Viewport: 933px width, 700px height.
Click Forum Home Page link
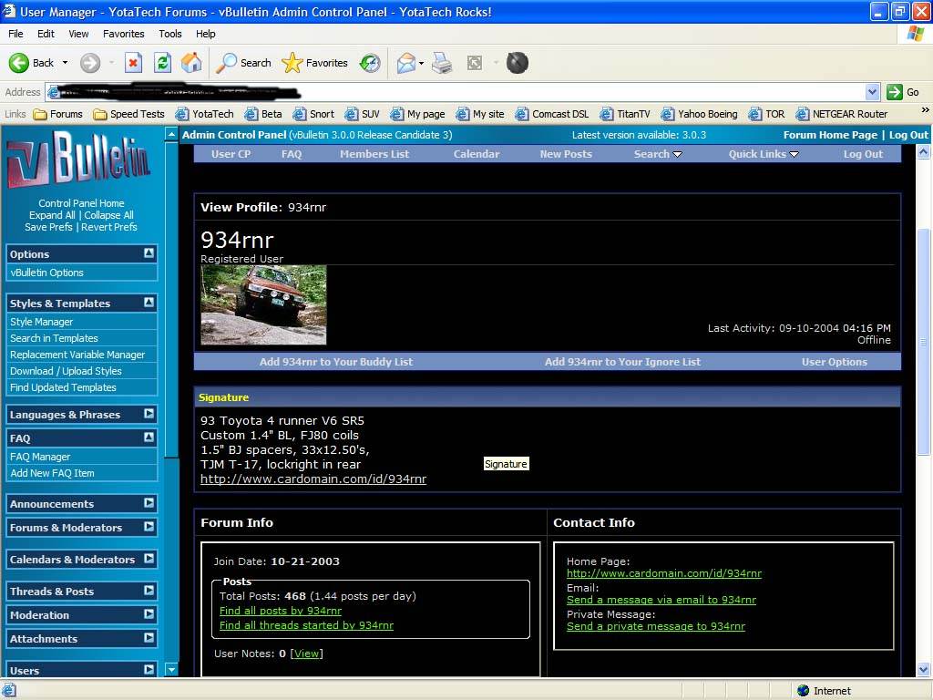pos(830,135)
